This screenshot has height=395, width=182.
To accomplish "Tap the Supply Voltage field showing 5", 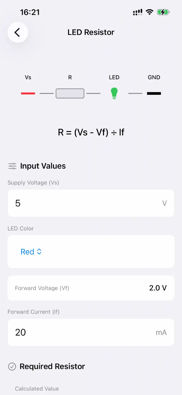I will click(x=91, y=203).
